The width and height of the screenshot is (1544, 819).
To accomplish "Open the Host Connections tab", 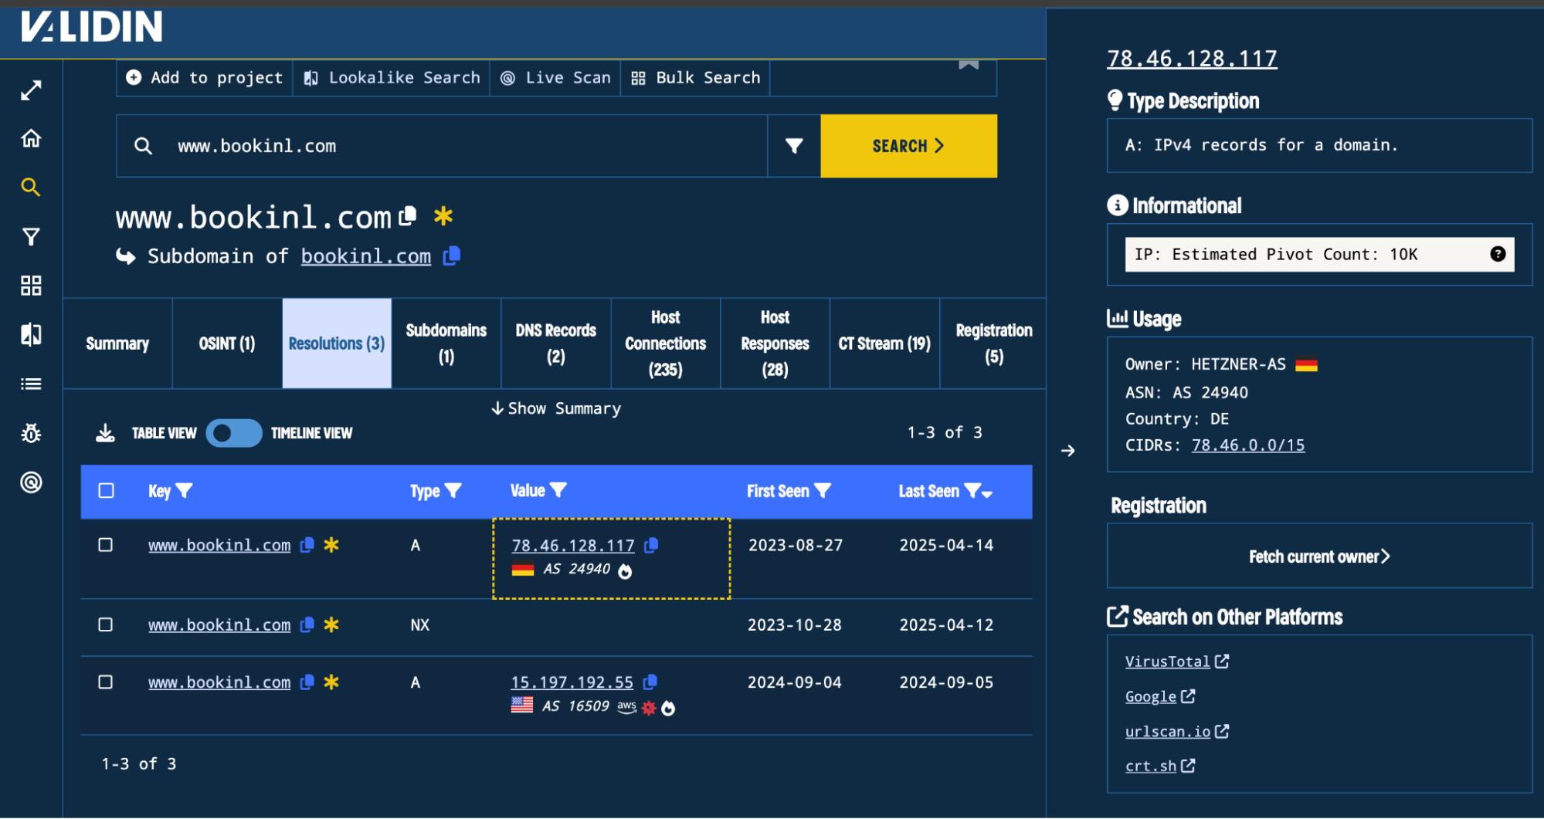I will click(x=665, y=343).
